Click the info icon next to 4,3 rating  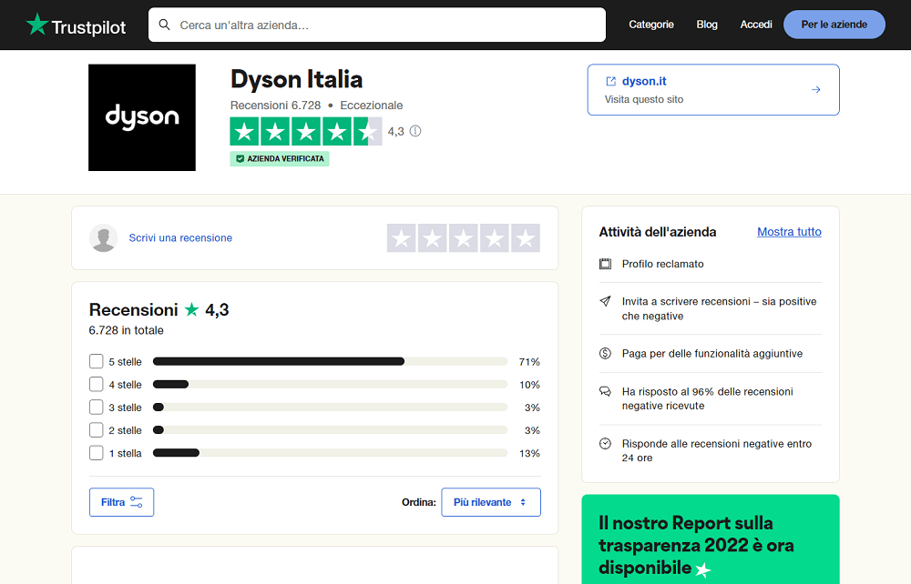[415, 131]
